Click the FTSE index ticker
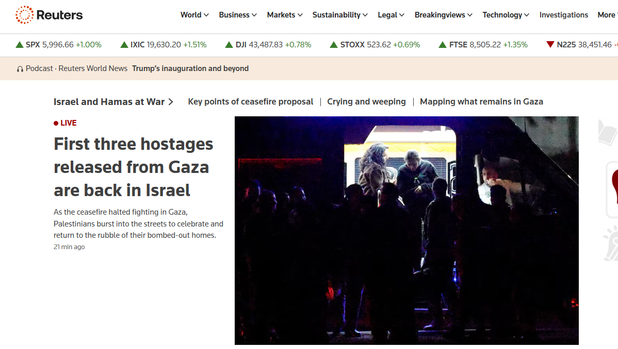618x349 pixels. point(483,45)
